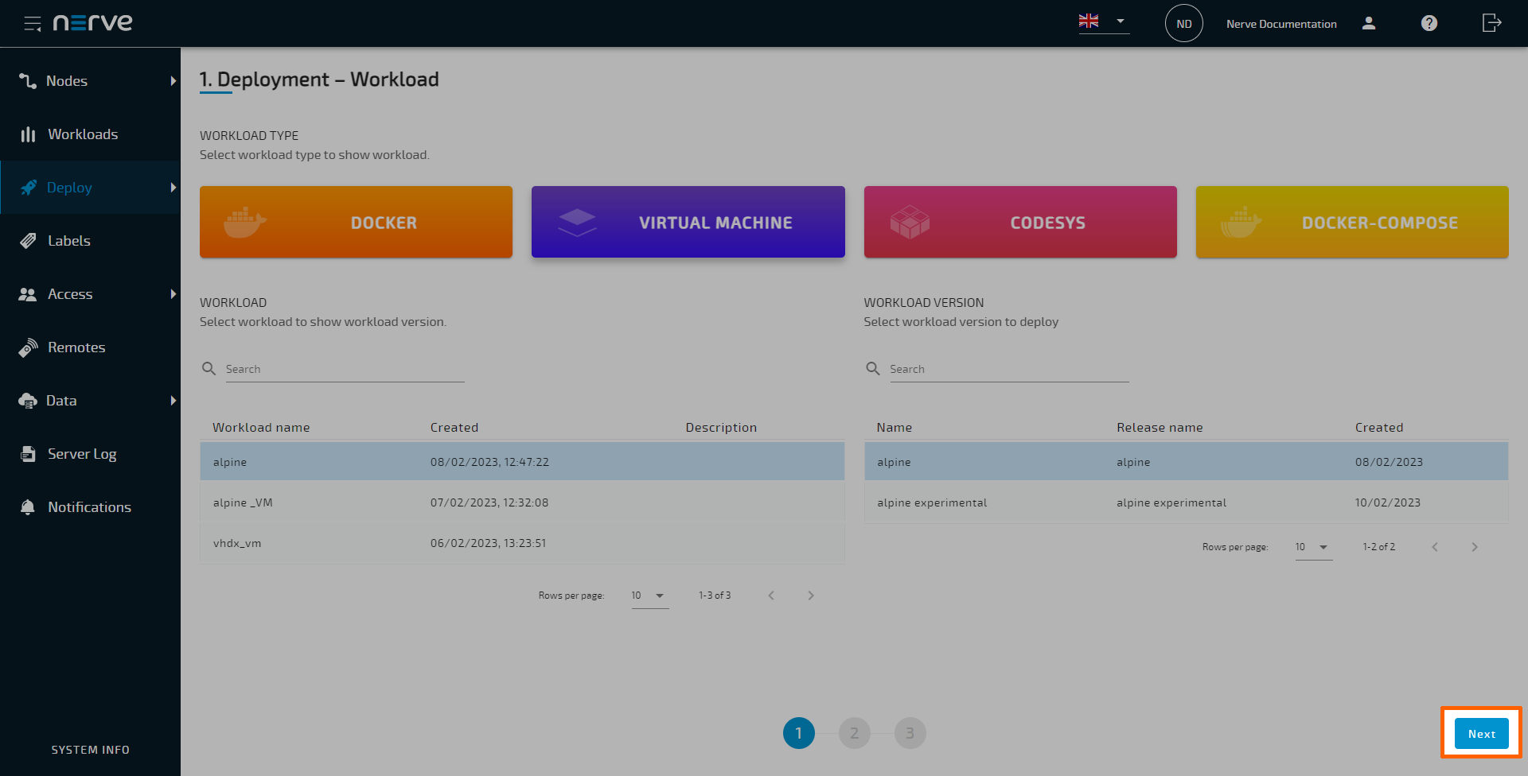This screenshot has height=776, width=1528.
Task: Click the logout icon in top bar
Action: [1491, 23]
